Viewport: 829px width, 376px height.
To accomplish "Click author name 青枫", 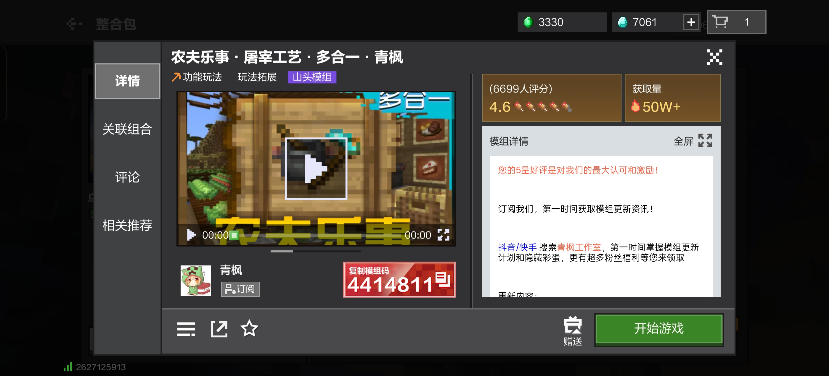I will tap(231, 270).
